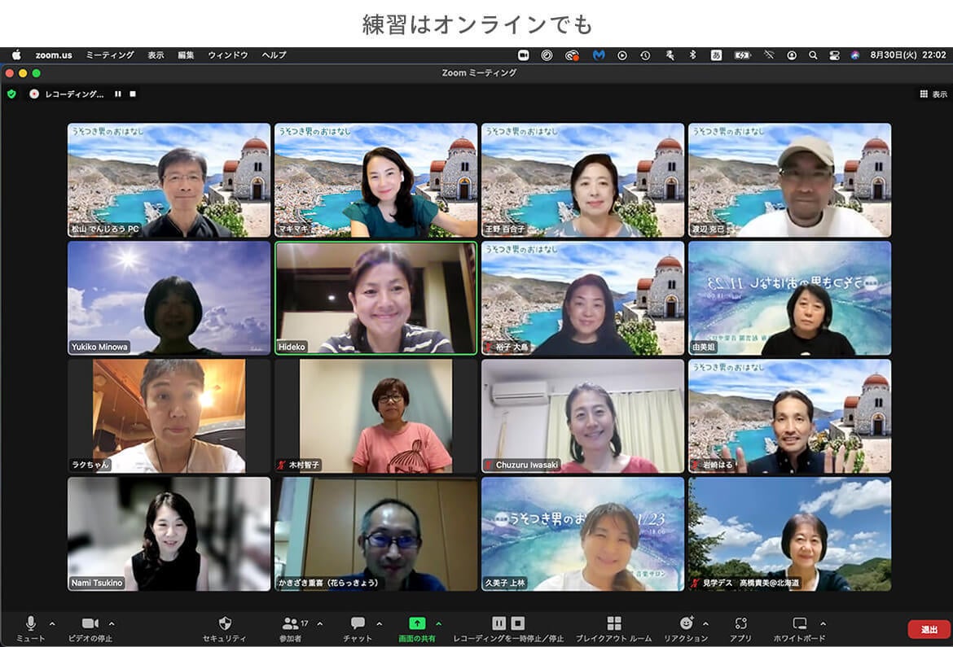This screenshot has height=647, width=953.
Task: Expand audio options arrow next to mute
Action: click(52, 624)
